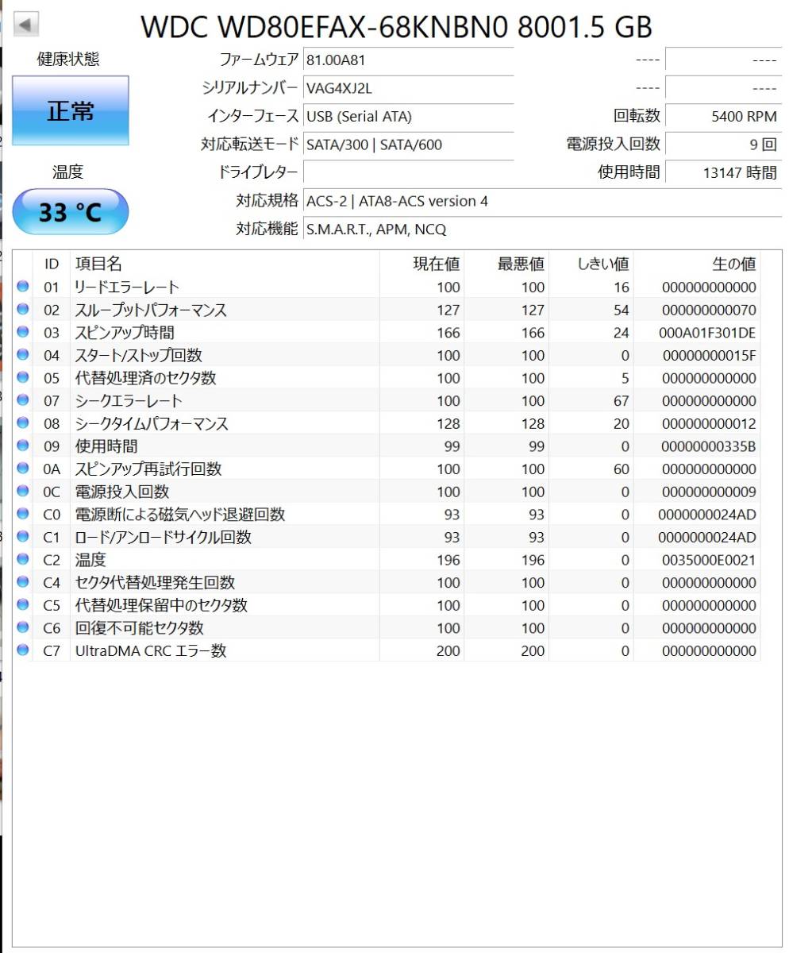Click ID cell 0A
Viewport: 789px width, 953px height.
pyautogui.click(x=52, y=469)
